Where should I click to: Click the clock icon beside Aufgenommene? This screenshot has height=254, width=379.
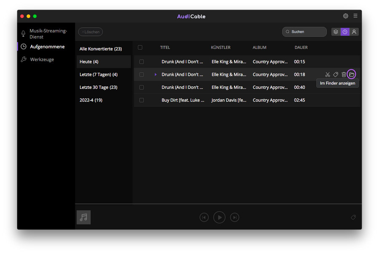pos(24,46)
